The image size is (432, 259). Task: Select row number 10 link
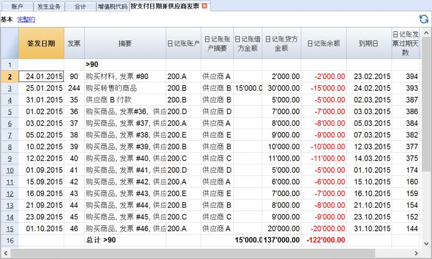click(10, 171)
